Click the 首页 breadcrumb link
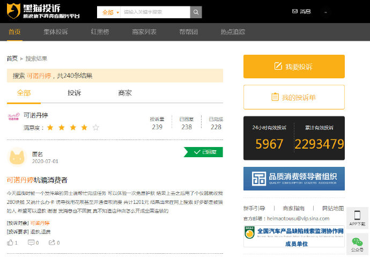This screenshot has height=257, width=370. pyautogui.click(x=12, y=58)
